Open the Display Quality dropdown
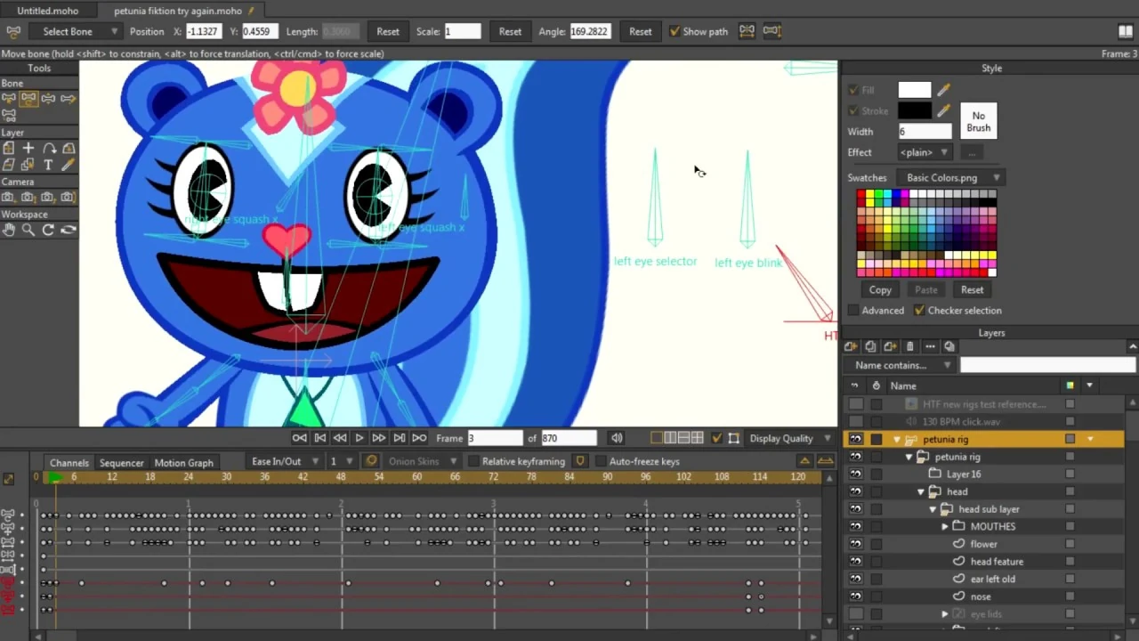 tap(787, 438)
